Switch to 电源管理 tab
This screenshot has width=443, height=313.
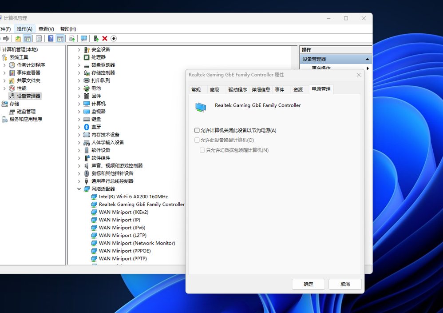pos(321,89)
